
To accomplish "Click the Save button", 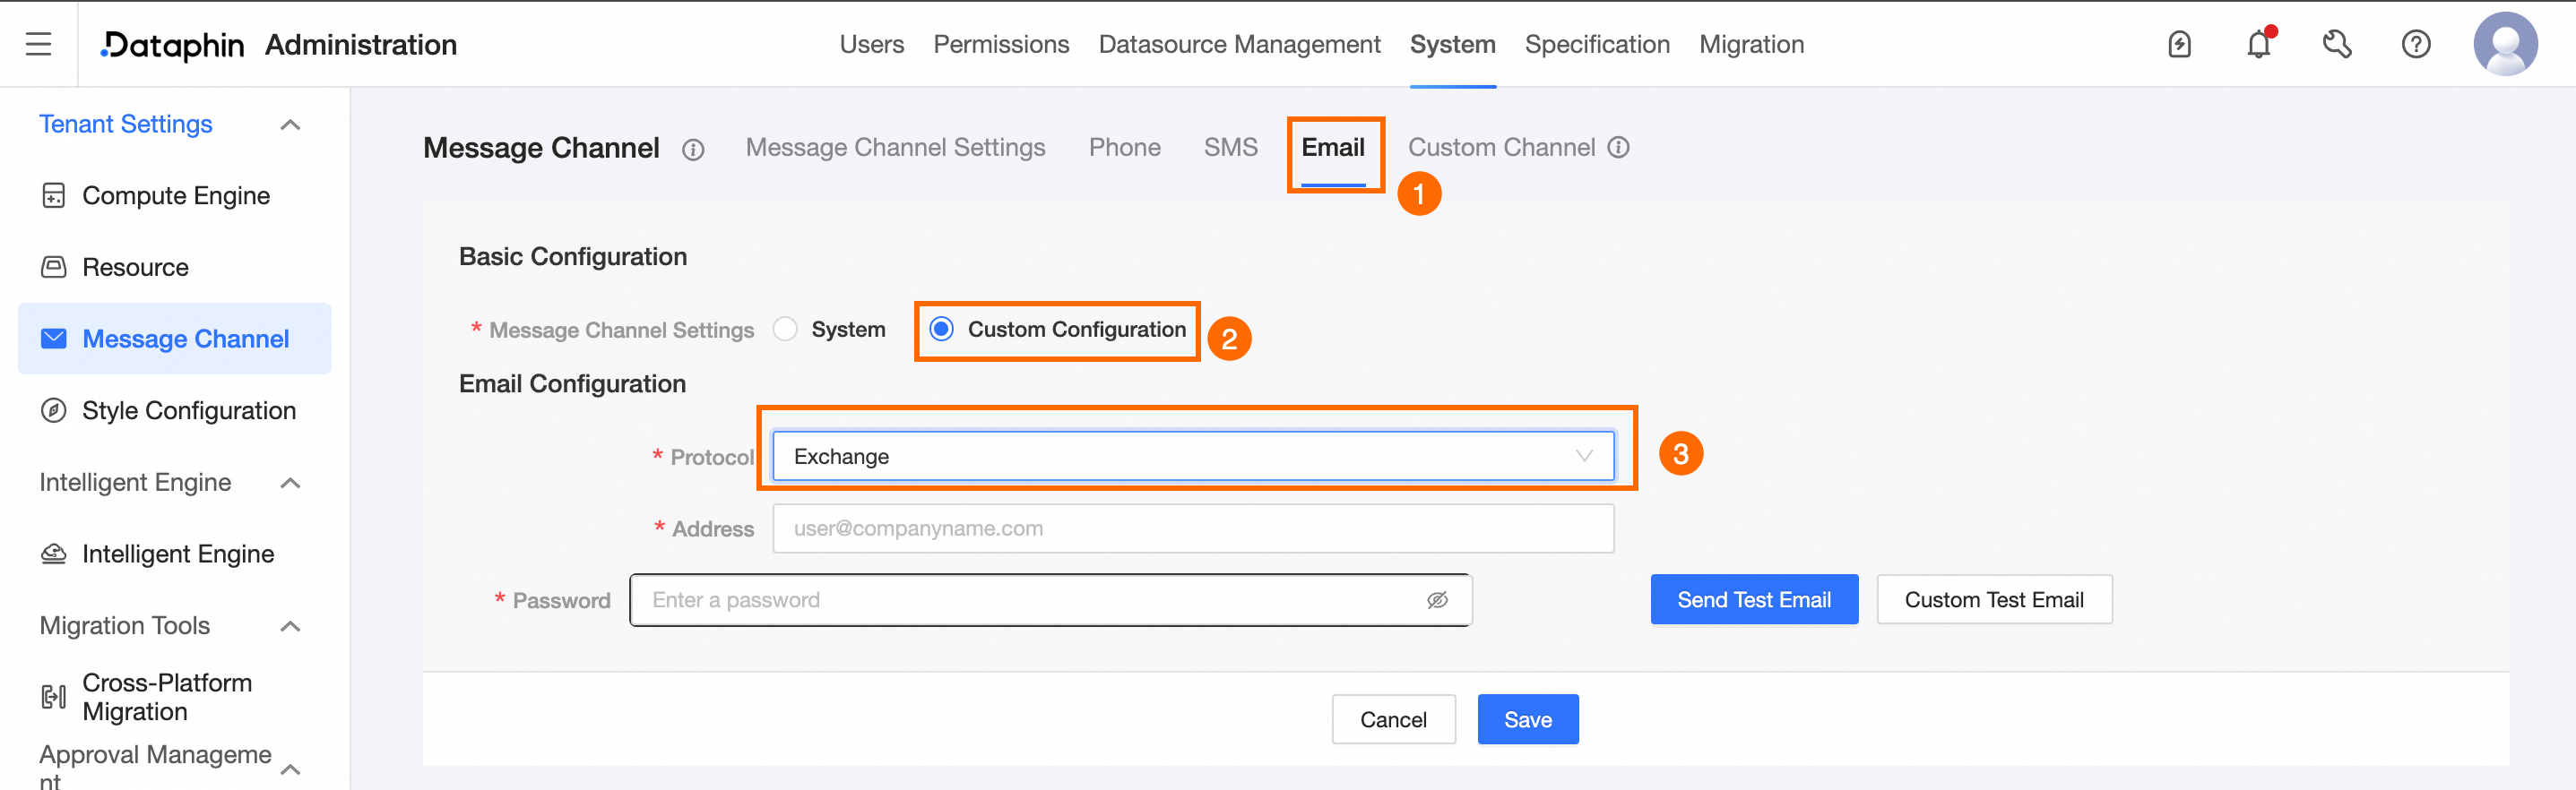I will click(1528, 719).
